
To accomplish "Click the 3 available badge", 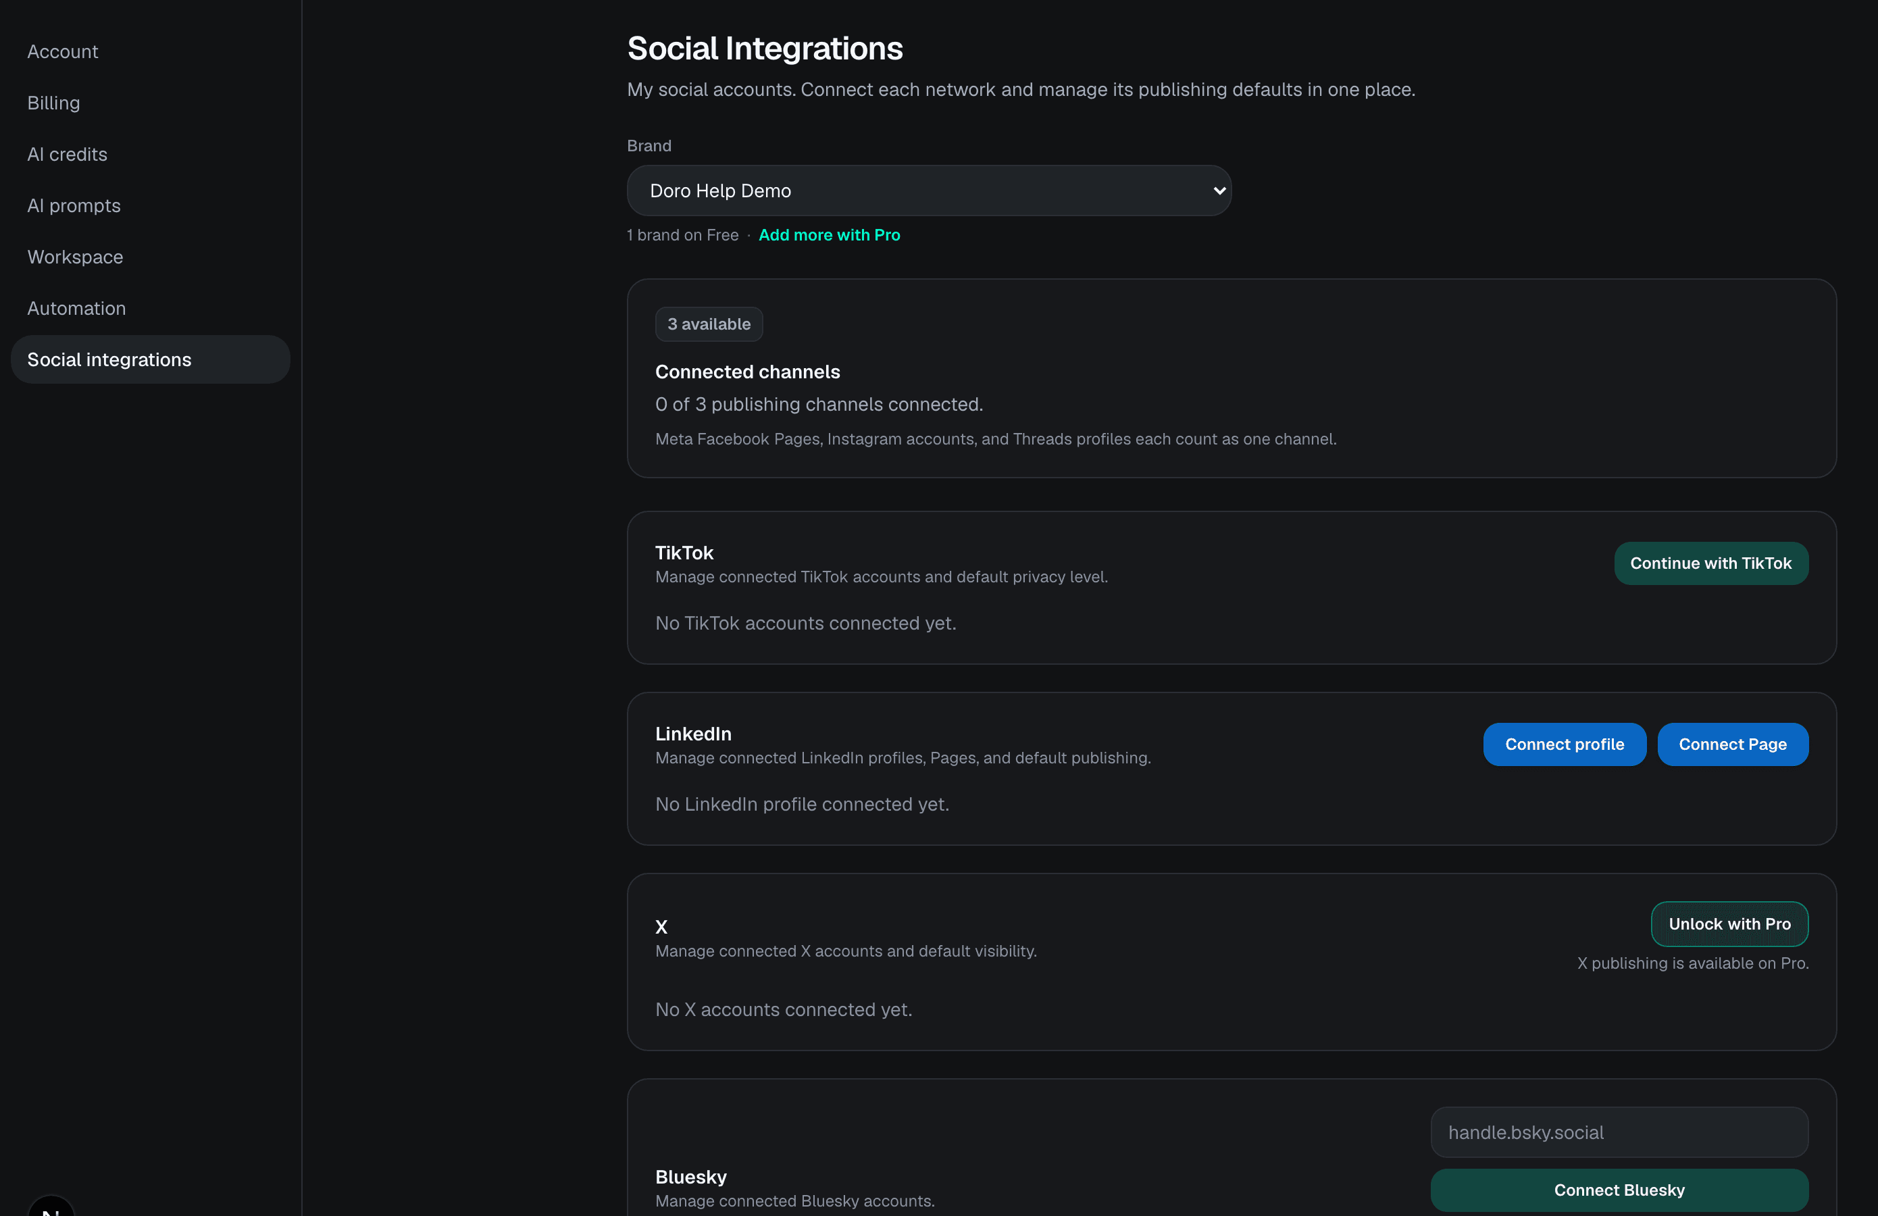I will [x=709, y=324].
